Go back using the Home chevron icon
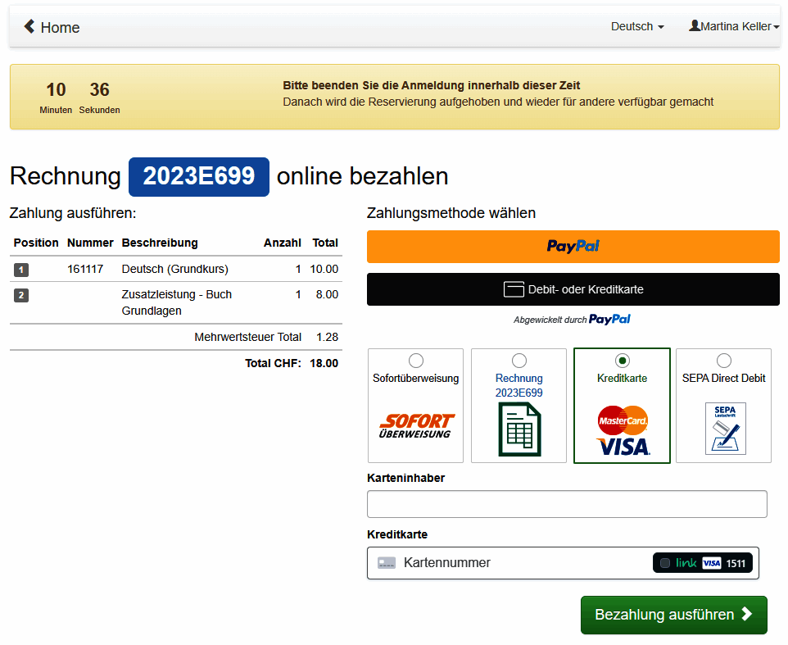 pyautogui.click(x=29, y=26)
